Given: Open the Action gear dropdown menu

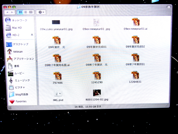Looking at the screenshot, I should click(x=41, y=12).
